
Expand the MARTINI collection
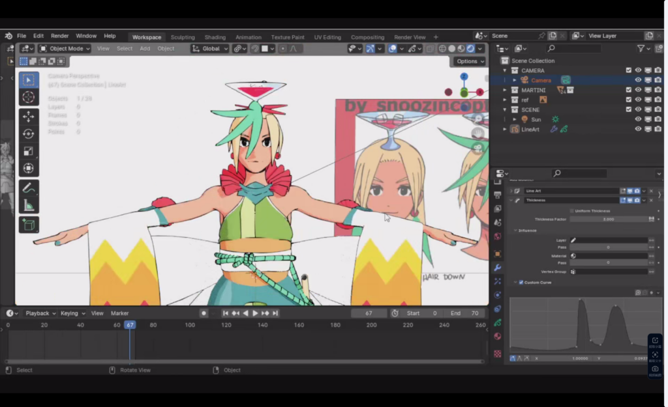coord(505,90)
